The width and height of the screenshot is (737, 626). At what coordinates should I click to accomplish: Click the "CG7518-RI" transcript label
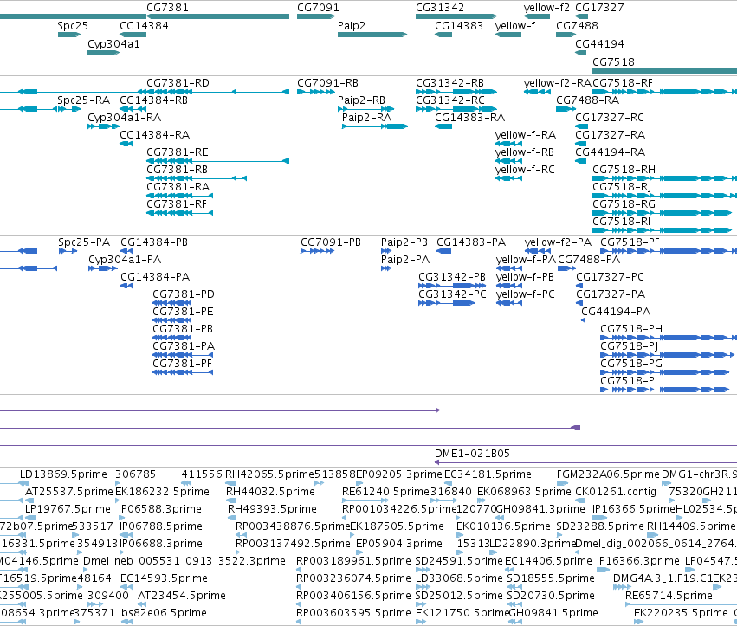[x=621, y=223]
